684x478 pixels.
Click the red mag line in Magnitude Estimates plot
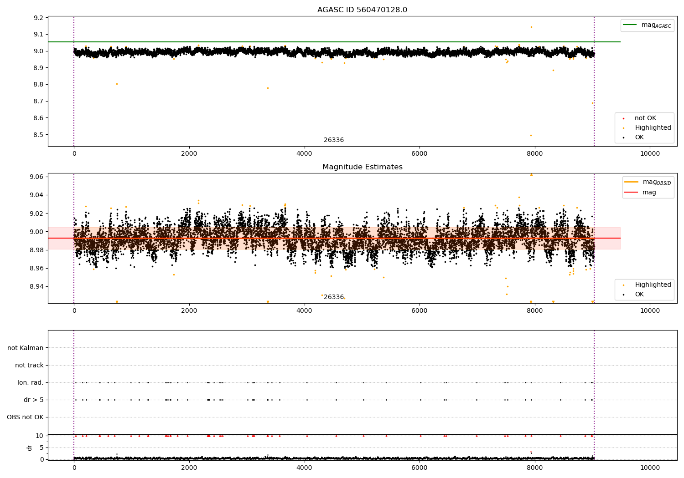coord(334,238)
